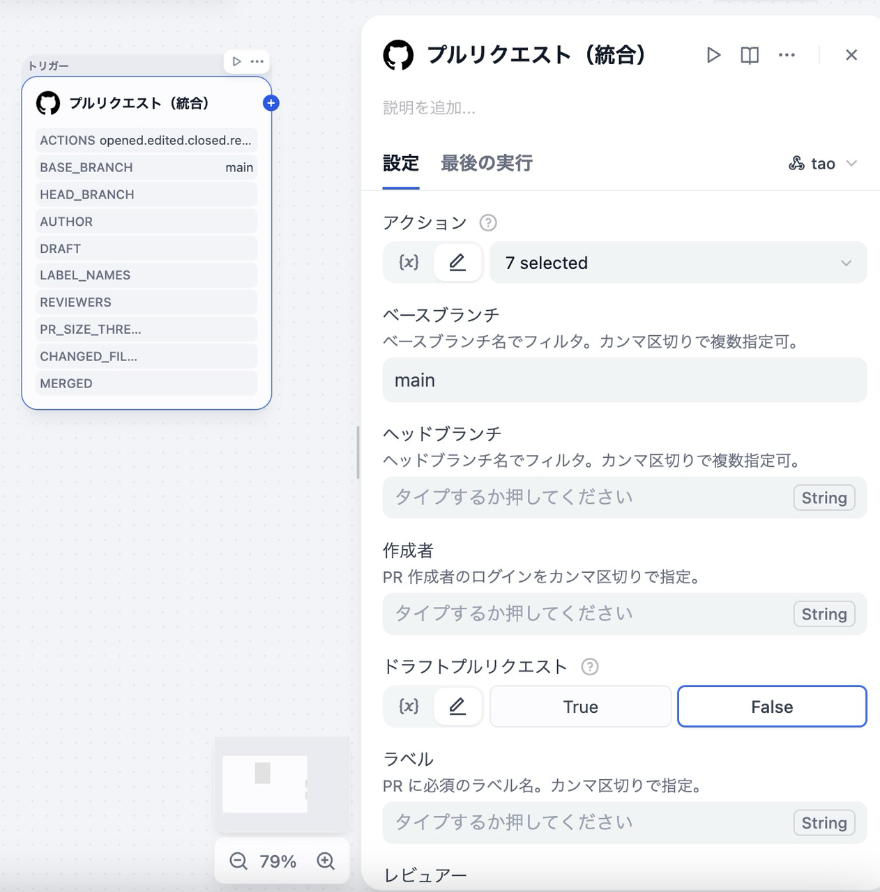Screen dimensions: 880x892
Task: Click the 79% zoom level
Action: click(278, 862)
